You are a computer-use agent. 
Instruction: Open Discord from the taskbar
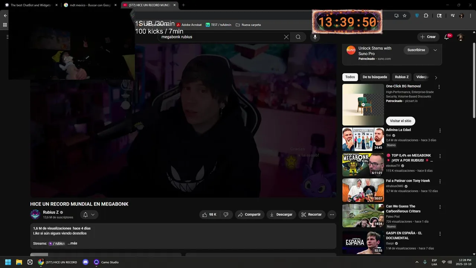click(86, 262)
